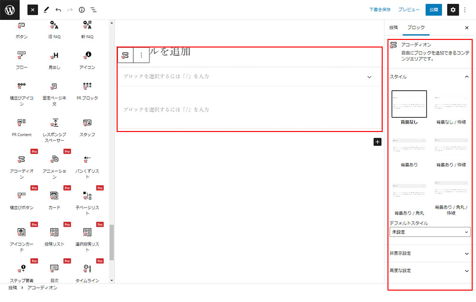Open document list view icon
476x302 pixels.
click(94, 9)
